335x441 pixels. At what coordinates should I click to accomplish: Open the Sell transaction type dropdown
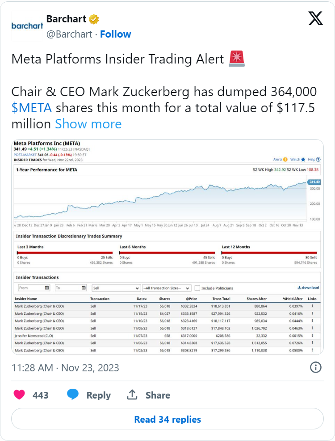pos(116,288)
